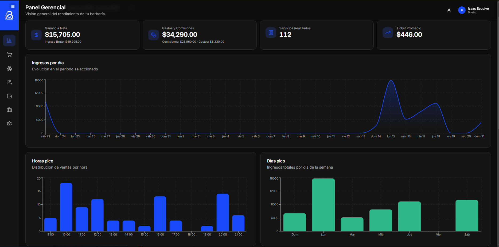Screen dimensions: 499x247
Task: Open the settings gear sidebar icon
Action: [9, 124]
